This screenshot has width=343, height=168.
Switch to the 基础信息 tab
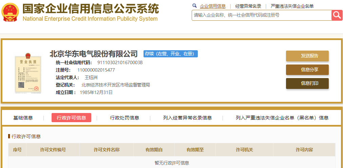click(x=23, y=118)
